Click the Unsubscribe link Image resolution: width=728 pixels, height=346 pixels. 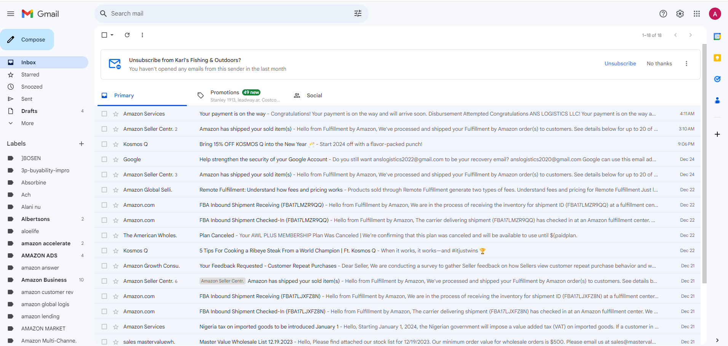(x=620, y=63)
